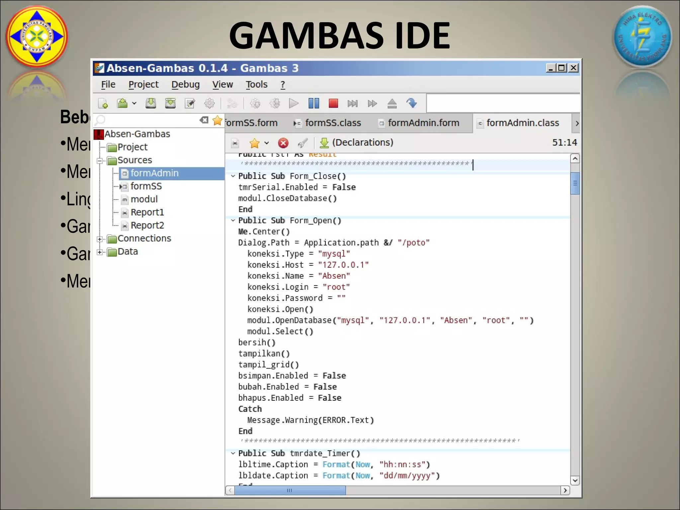Click the clear search icon in project panel
680x510 pixels.
click(x=204, y=120)
